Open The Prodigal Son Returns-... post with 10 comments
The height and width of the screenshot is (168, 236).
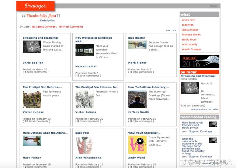click(42, 87)
